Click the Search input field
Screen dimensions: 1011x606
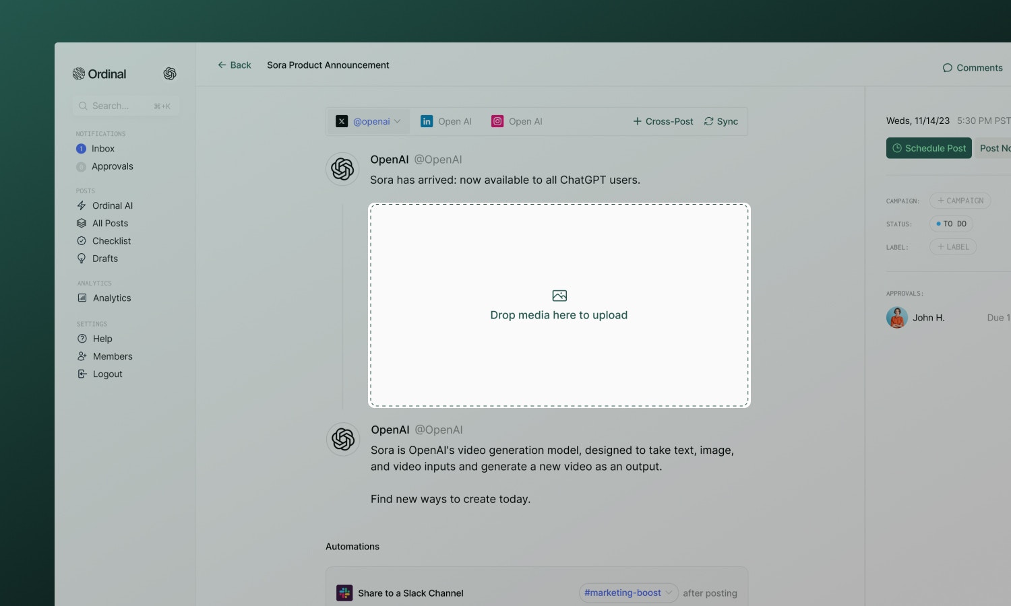tap(125, 106)
